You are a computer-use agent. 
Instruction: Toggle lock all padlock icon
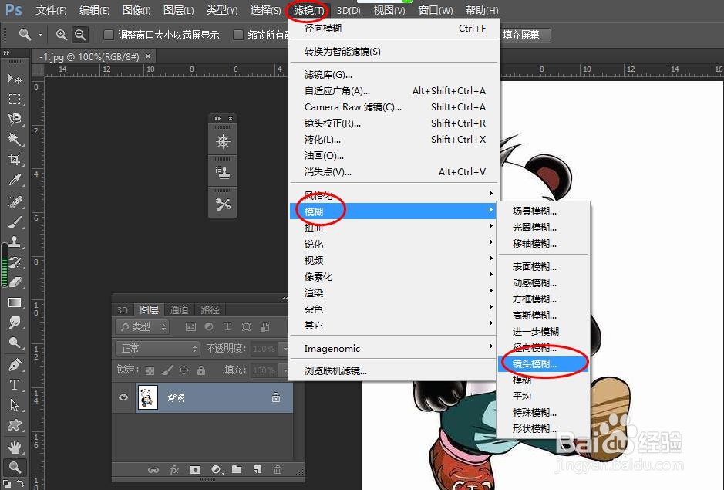201,370
